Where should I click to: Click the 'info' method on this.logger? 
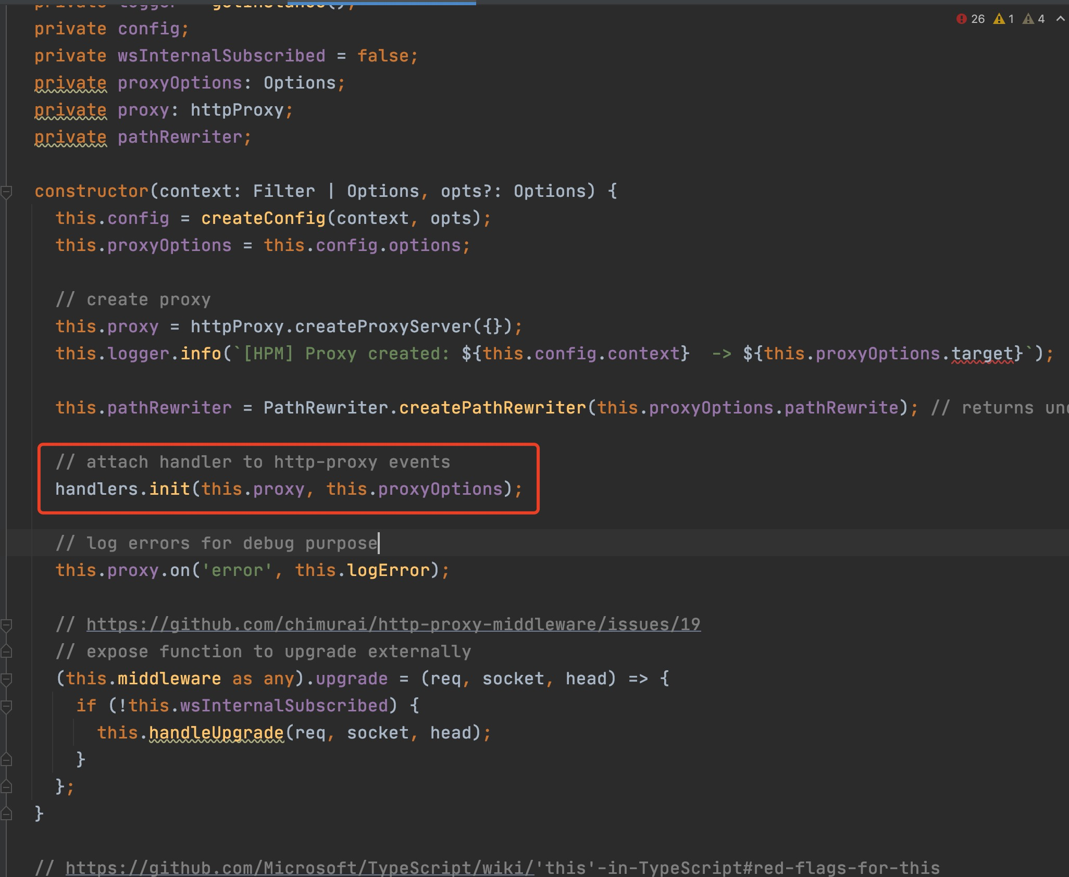coord(201,354)
